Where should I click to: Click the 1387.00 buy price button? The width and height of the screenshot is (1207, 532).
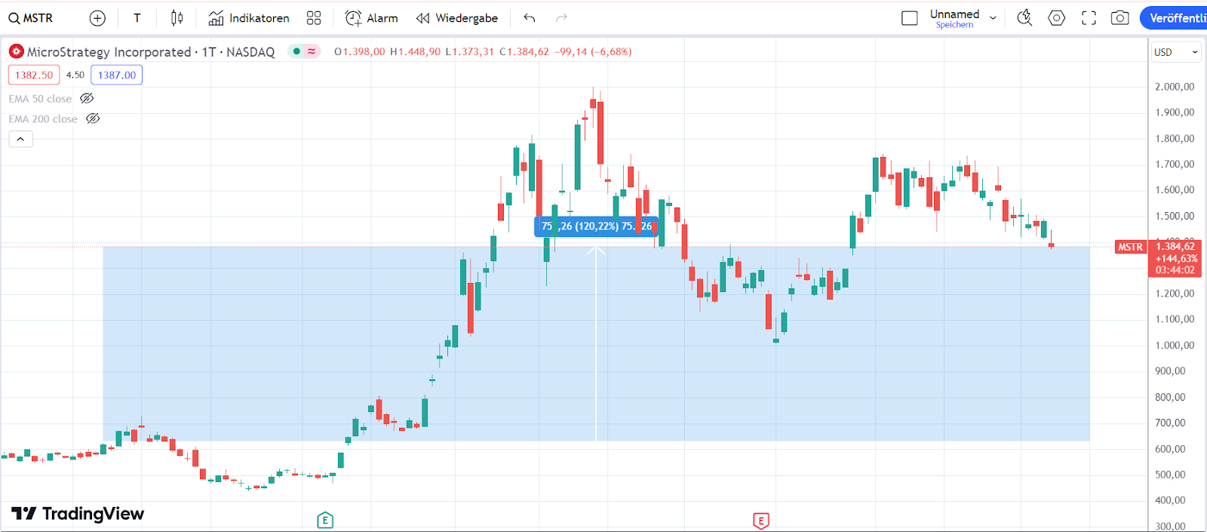coord(117,75)
